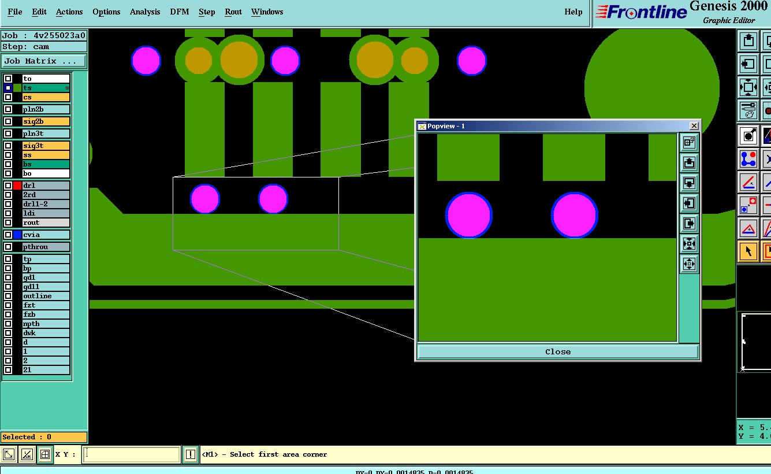Select the red triangle measure tool
Image resolution: width=771 pixels, height=474 pixels.
coord(748,228)
